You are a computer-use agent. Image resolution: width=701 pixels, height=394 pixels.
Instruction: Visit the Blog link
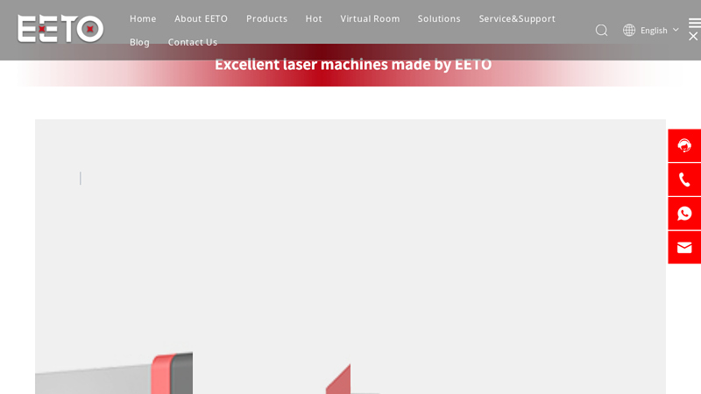[139, 42]
